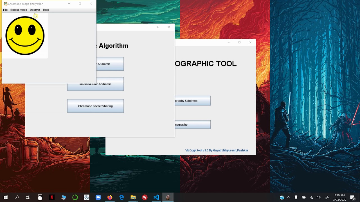
Task: Expand hidden system tray icons
Action: pyautogui.click(x=289, y=198)
